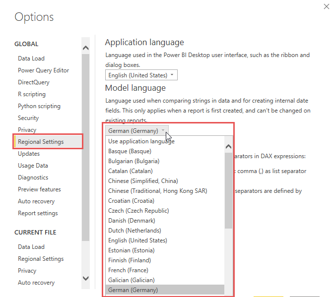Select Chinese (Traditional, Hong Kong SAR)
334x297 pixels.
[165, 191]
